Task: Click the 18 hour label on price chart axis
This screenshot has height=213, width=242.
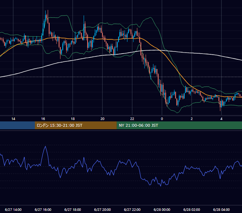Action: click(73, 119)
